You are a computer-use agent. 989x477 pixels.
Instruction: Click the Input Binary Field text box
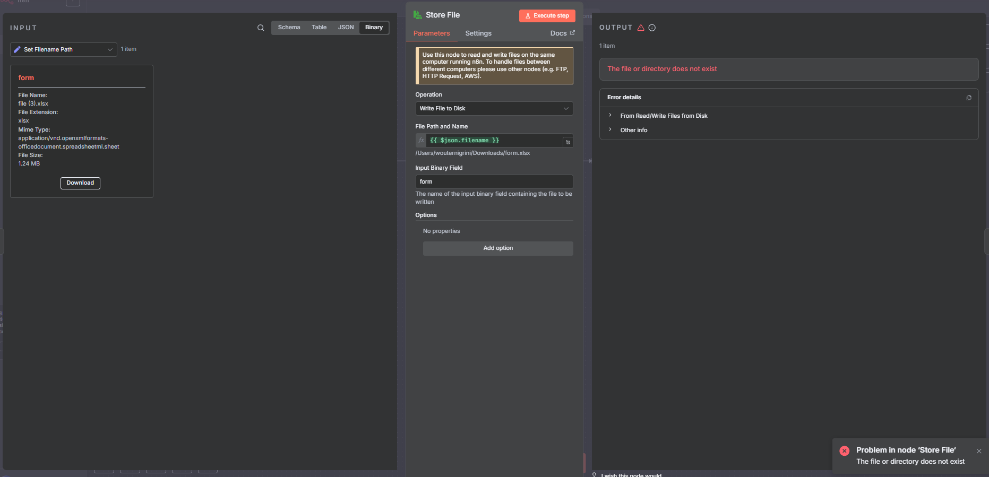(494, 181)
